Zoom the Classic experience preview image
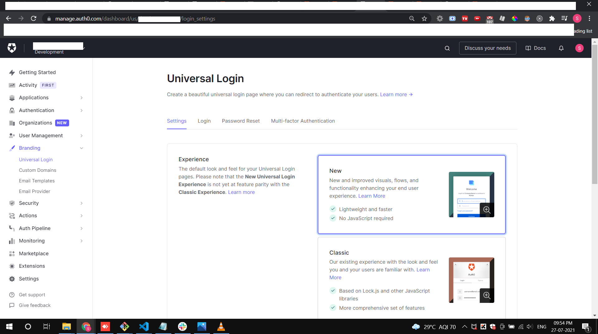The height and width of the screenshot is (334, 598). click(x=487, y=295)
